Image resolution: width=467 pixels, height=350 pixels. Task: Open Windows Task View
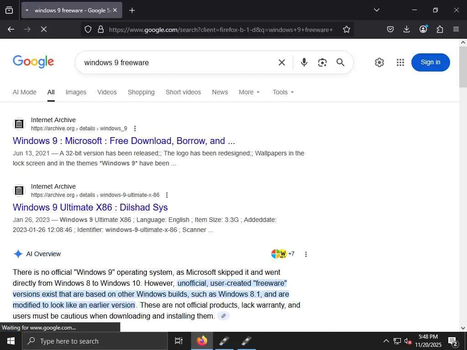[179, 341]
